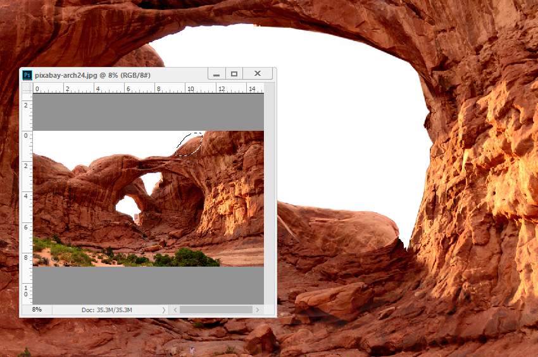The height and width of the screenshot is (357, 538).
Task: Click the pixabay-arch24.jpg document title text
Action: 92,75
